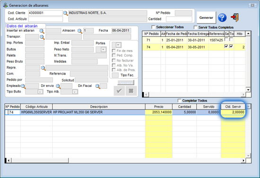Click the application icon in title bar
260x178 pixels.
pos(6,5)
